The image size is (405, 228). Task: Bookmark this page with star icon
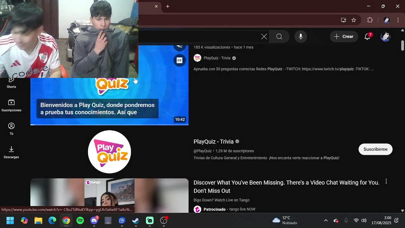pos(354,20)
